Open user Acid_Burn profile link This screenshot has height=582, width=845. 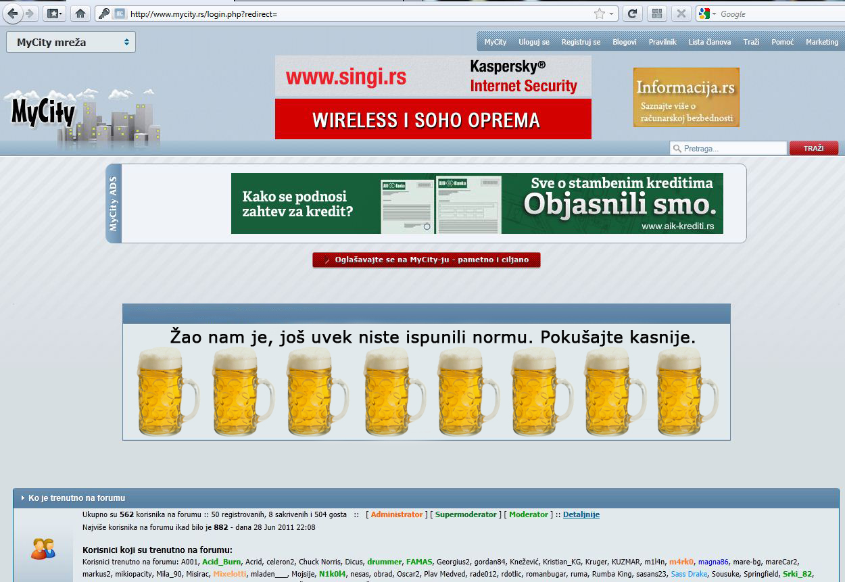(222, 562)
